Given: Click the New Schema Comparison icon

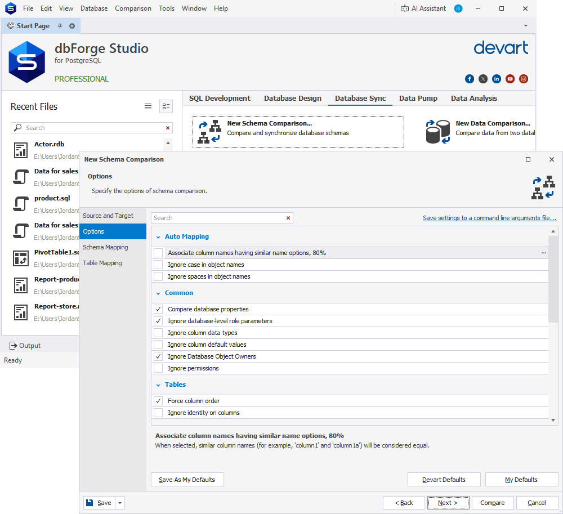Looking at the screenshot, I should pyautogui.click(x=209, y=132).
